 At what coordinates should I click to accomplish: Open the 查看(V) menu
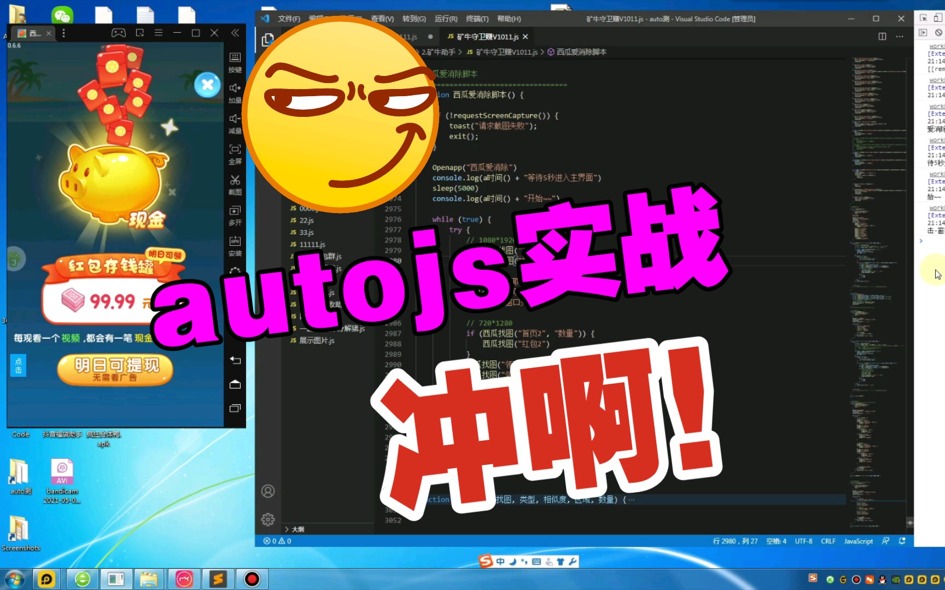382,19
